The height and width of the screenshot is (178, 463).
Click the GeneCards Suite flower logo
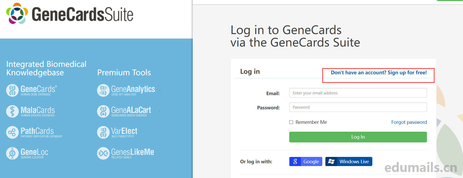tap(17, 14)
